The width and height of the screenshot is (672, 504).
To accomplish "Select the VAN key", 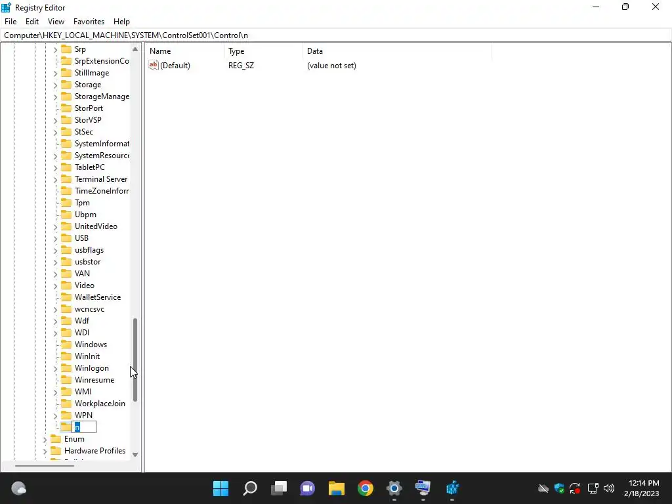I will 82,274.
